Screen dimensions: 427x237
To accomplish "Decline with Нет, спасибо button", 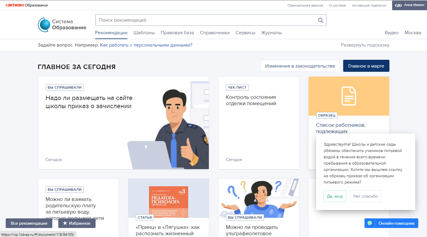I will pyautogui.click(x=365, y=196).
